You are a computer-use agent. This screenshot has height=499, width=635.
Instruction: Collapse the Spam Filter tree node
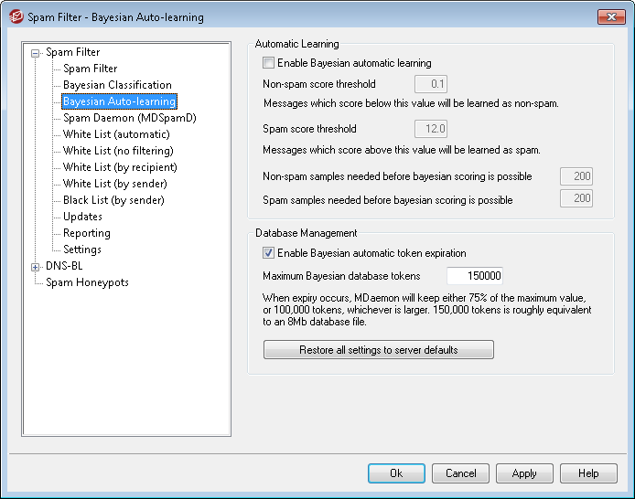pyautogui.click(x=36, y=53)
